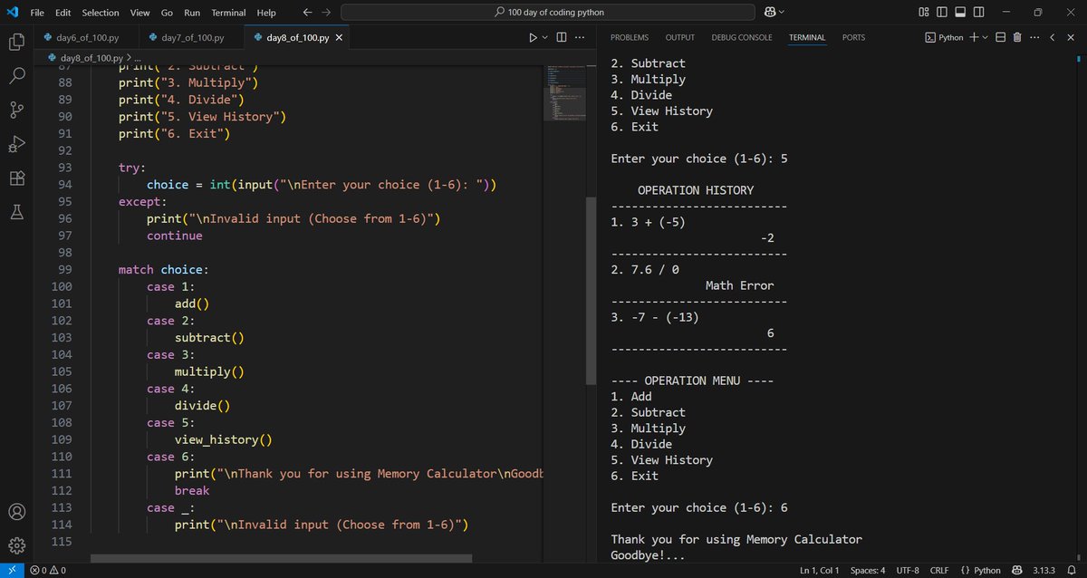Open the Accounts menu in the activity bar

[x=16, y=512]
